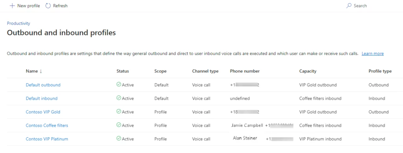Go to the Productivity breadcrumb
The width and height of the screenshot is (403, 153).
pos(18,23)
